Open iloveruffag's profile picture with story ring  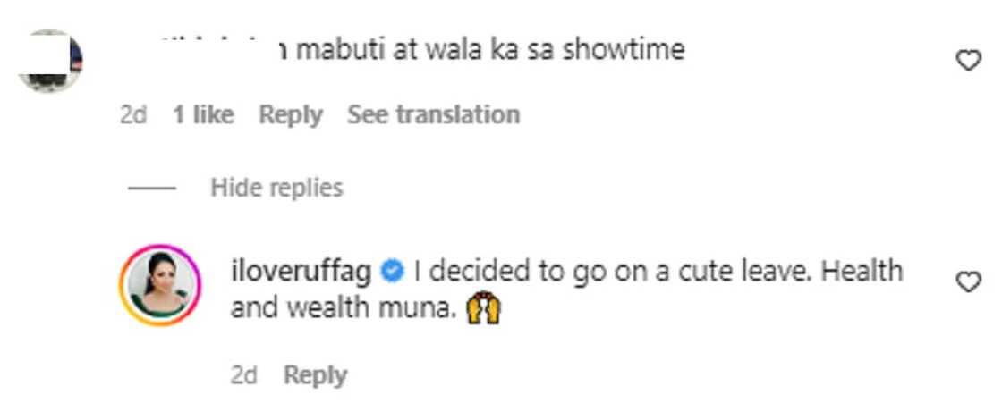160,285
